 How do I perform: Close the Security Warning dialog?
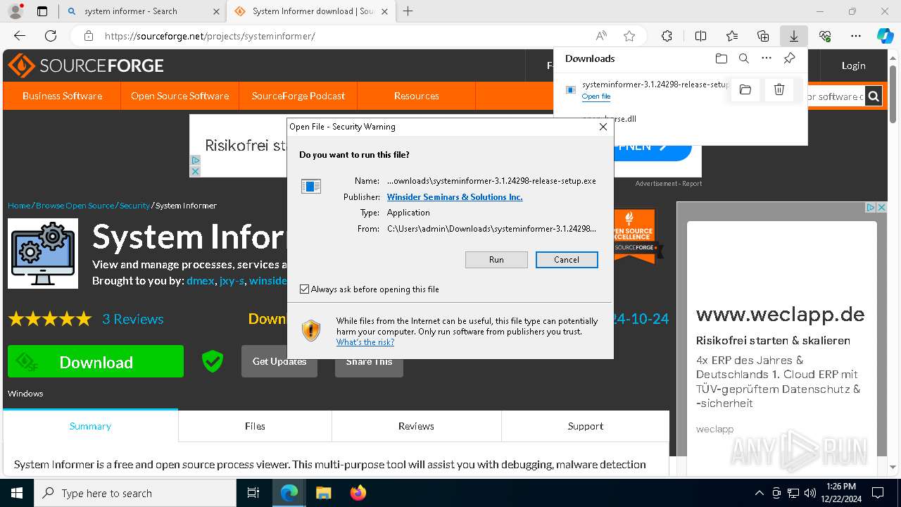point(603,127)
